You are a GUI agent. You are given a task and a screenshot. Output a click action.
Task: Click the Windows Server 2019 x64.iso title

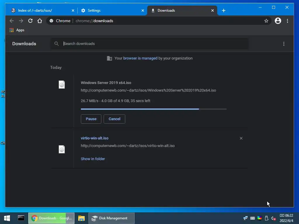[x=106, y=83]
